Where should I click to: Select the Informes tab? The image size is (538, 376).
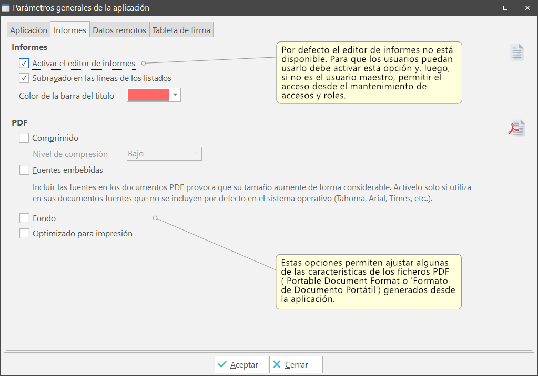pos(70,30)
